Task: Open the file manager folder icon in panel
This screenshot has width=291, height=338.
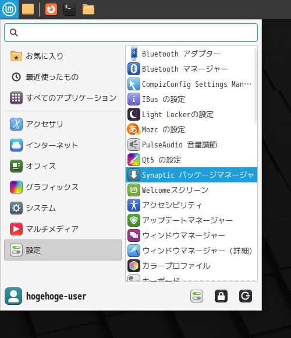Action: point(88,9)
